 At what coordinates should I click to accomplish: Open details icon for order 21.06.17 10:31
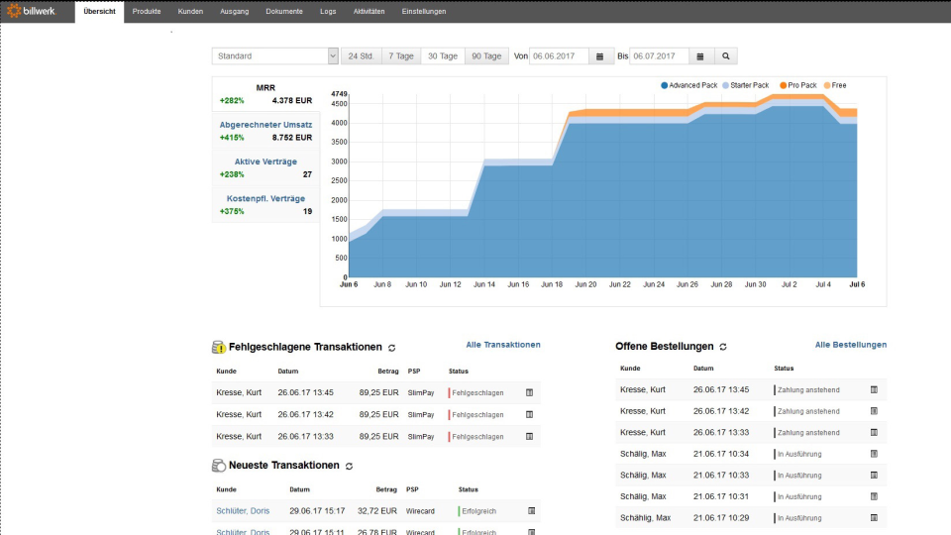[874, 496]
